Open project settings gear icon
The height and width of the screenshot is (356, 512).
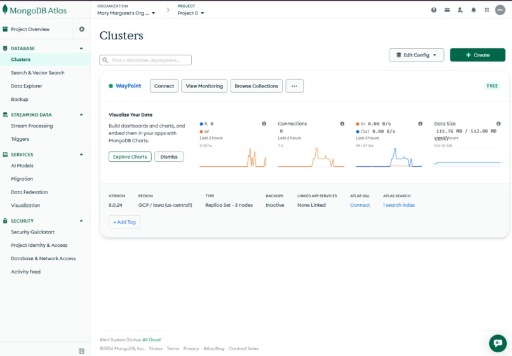pyautogui.click(x=82, y=29)
